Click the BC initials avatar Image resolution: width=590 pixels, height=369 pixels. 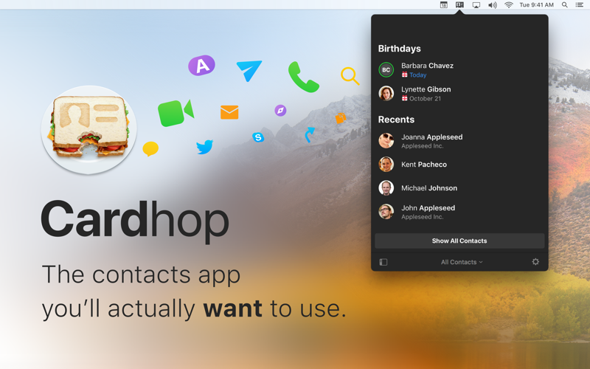tap(386, 69)
